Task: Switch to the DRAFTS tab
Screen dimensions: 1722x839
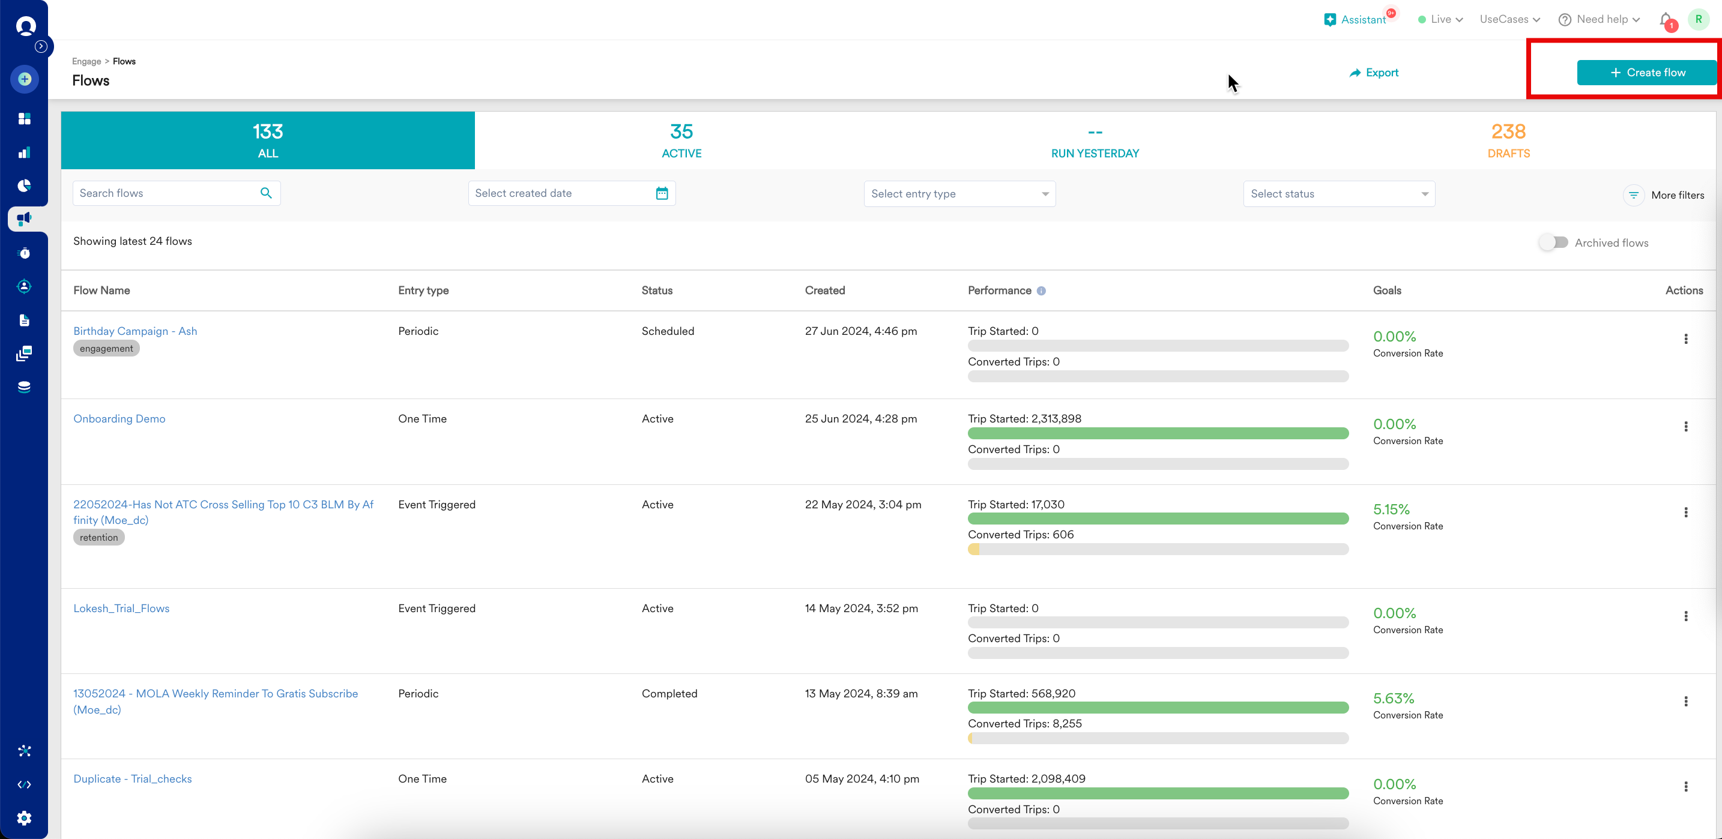Action: tap(1508, 140)
